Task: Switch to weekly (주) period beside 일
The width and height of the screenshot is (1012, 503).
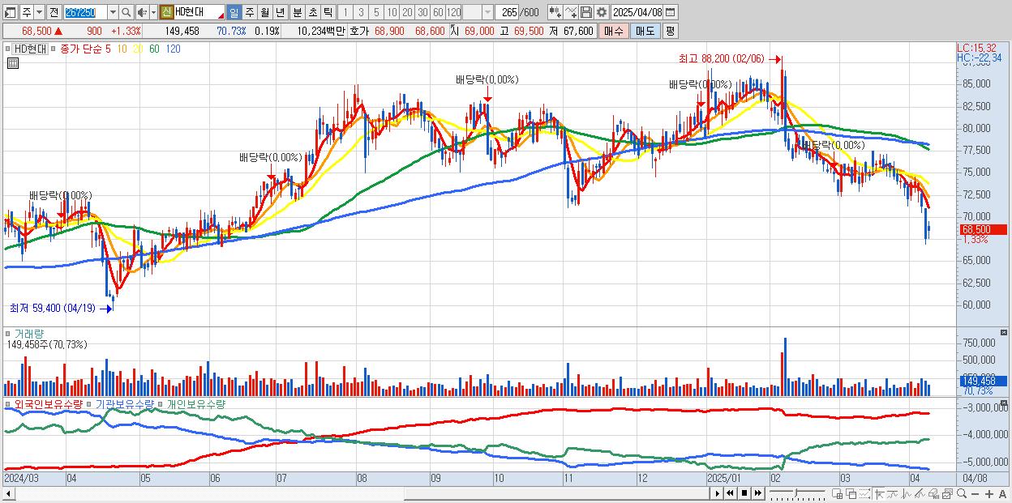Action: pos(249,12)
